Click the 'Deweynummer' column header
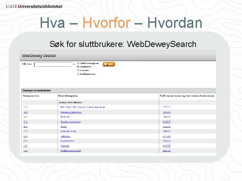242x181 pixels. pos(31,96)
